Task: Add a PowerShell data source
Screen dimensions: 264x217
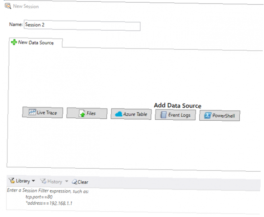Action: (220, 116)
